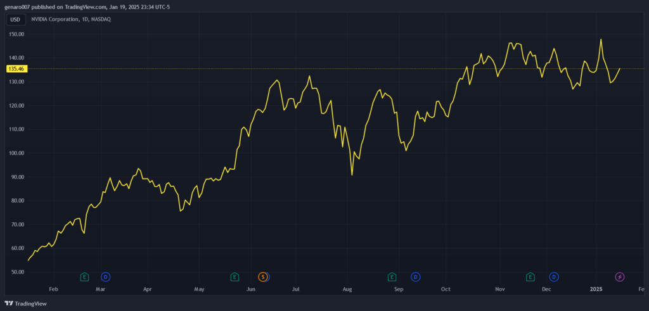Click the Aug label on the time axis
Image resolution: width=649 pixels, height=311 pixels.
[347, 289]
